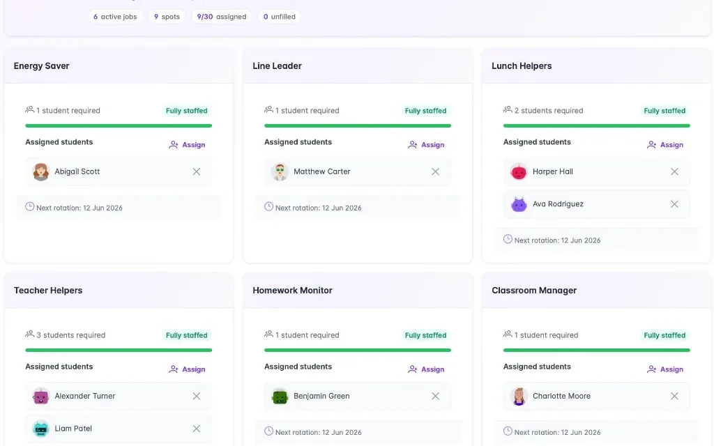Click Harper Hall's red avatar
The width and height of the screenshot is (714, 446).
click(519, 171)
